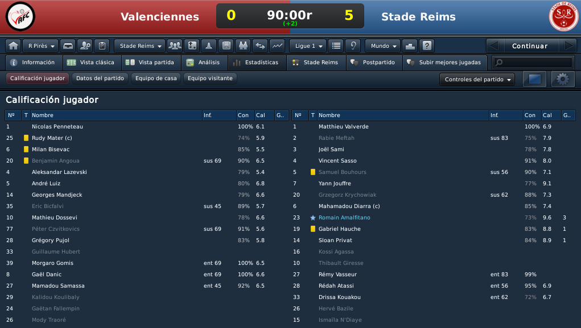The image size is (581, 328).
Task: Expand the R Pirès manager dropdown
Action: coord(40,46)
